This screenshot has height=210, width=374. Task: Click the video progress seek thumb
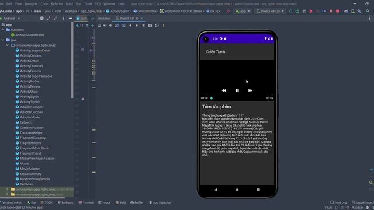point(212,98)
